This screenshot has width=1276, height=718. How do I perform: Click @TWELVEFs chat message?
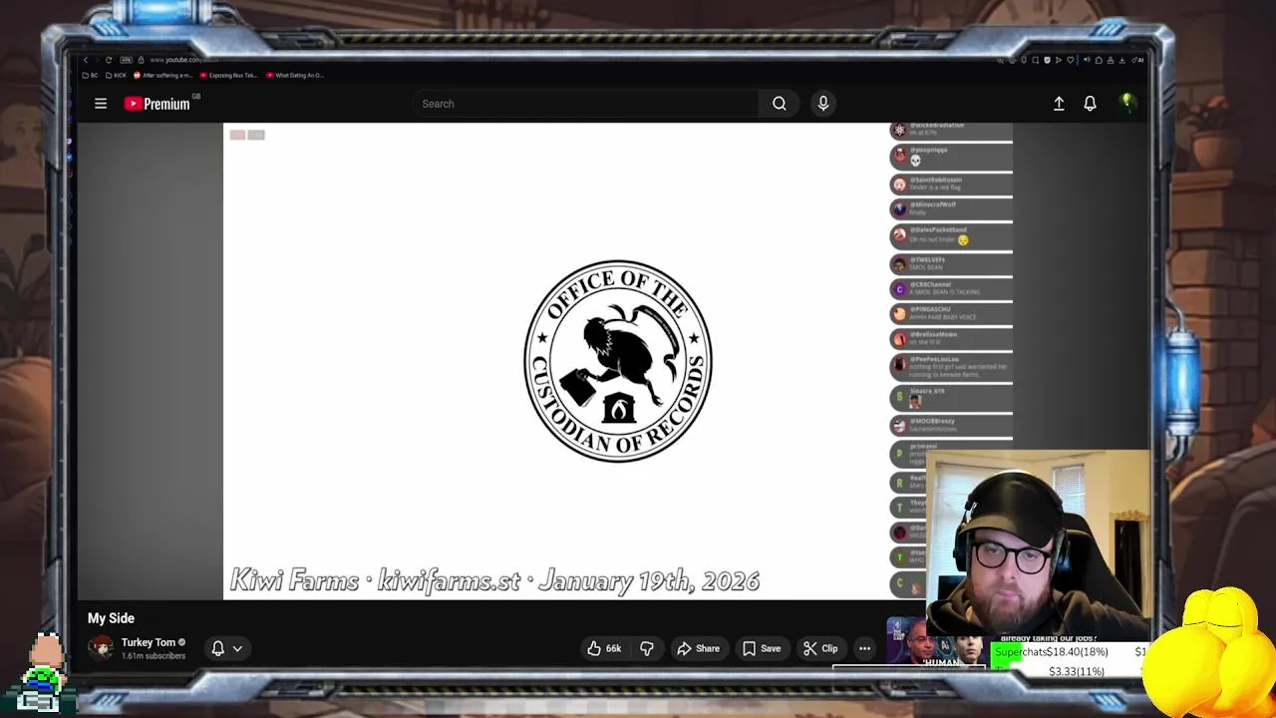click(951, 263)
